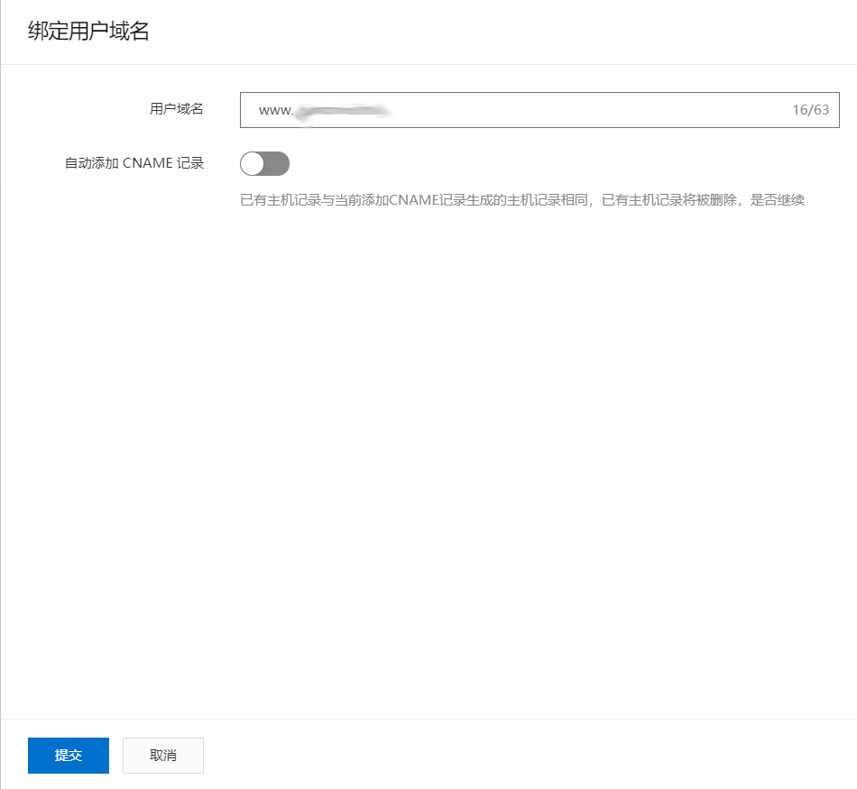Click the empty footer area right of 取消
The image size is (857, 789).
[523, 756]
